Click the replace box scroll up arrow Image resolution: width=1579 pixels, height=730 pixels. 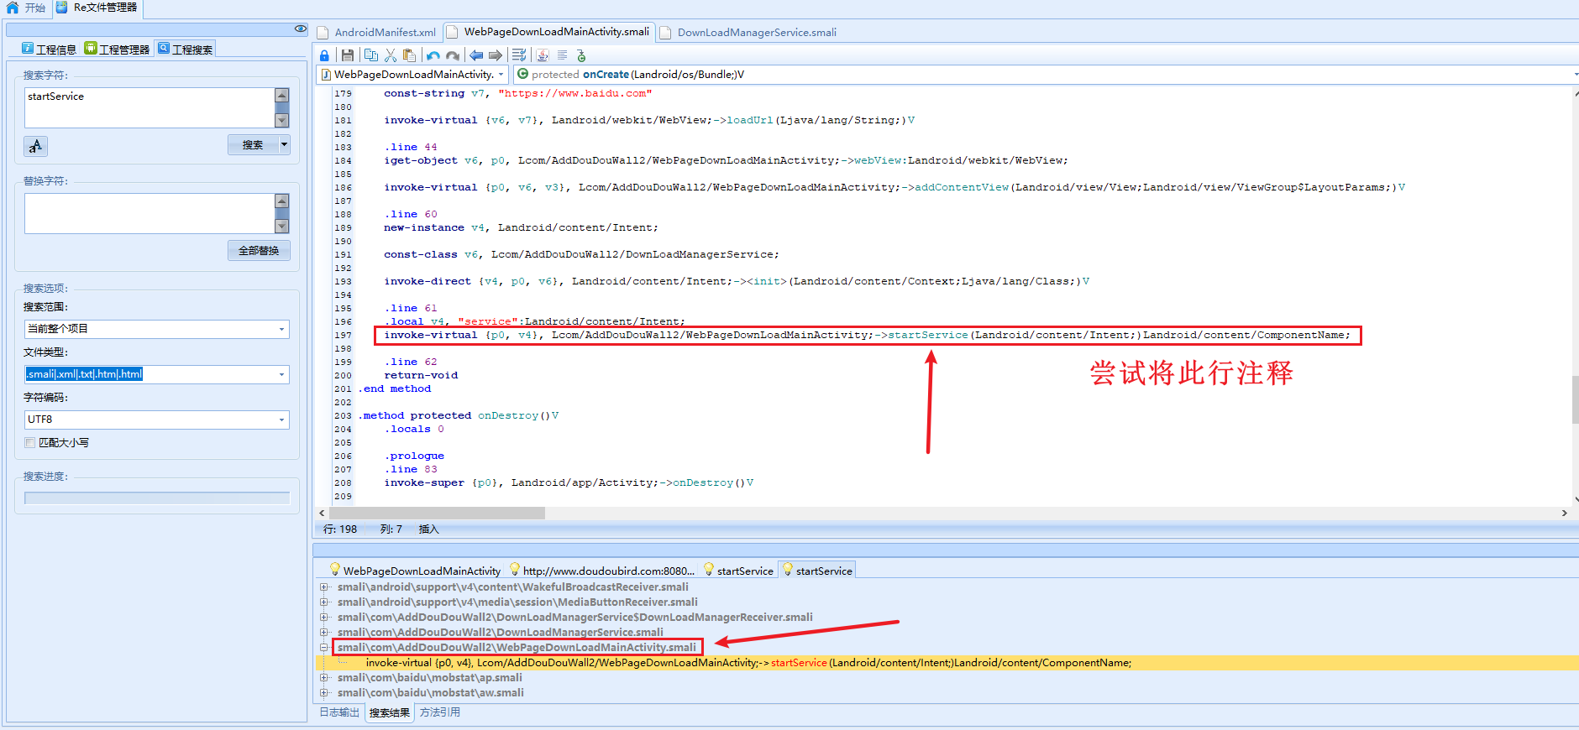[282, 201]
